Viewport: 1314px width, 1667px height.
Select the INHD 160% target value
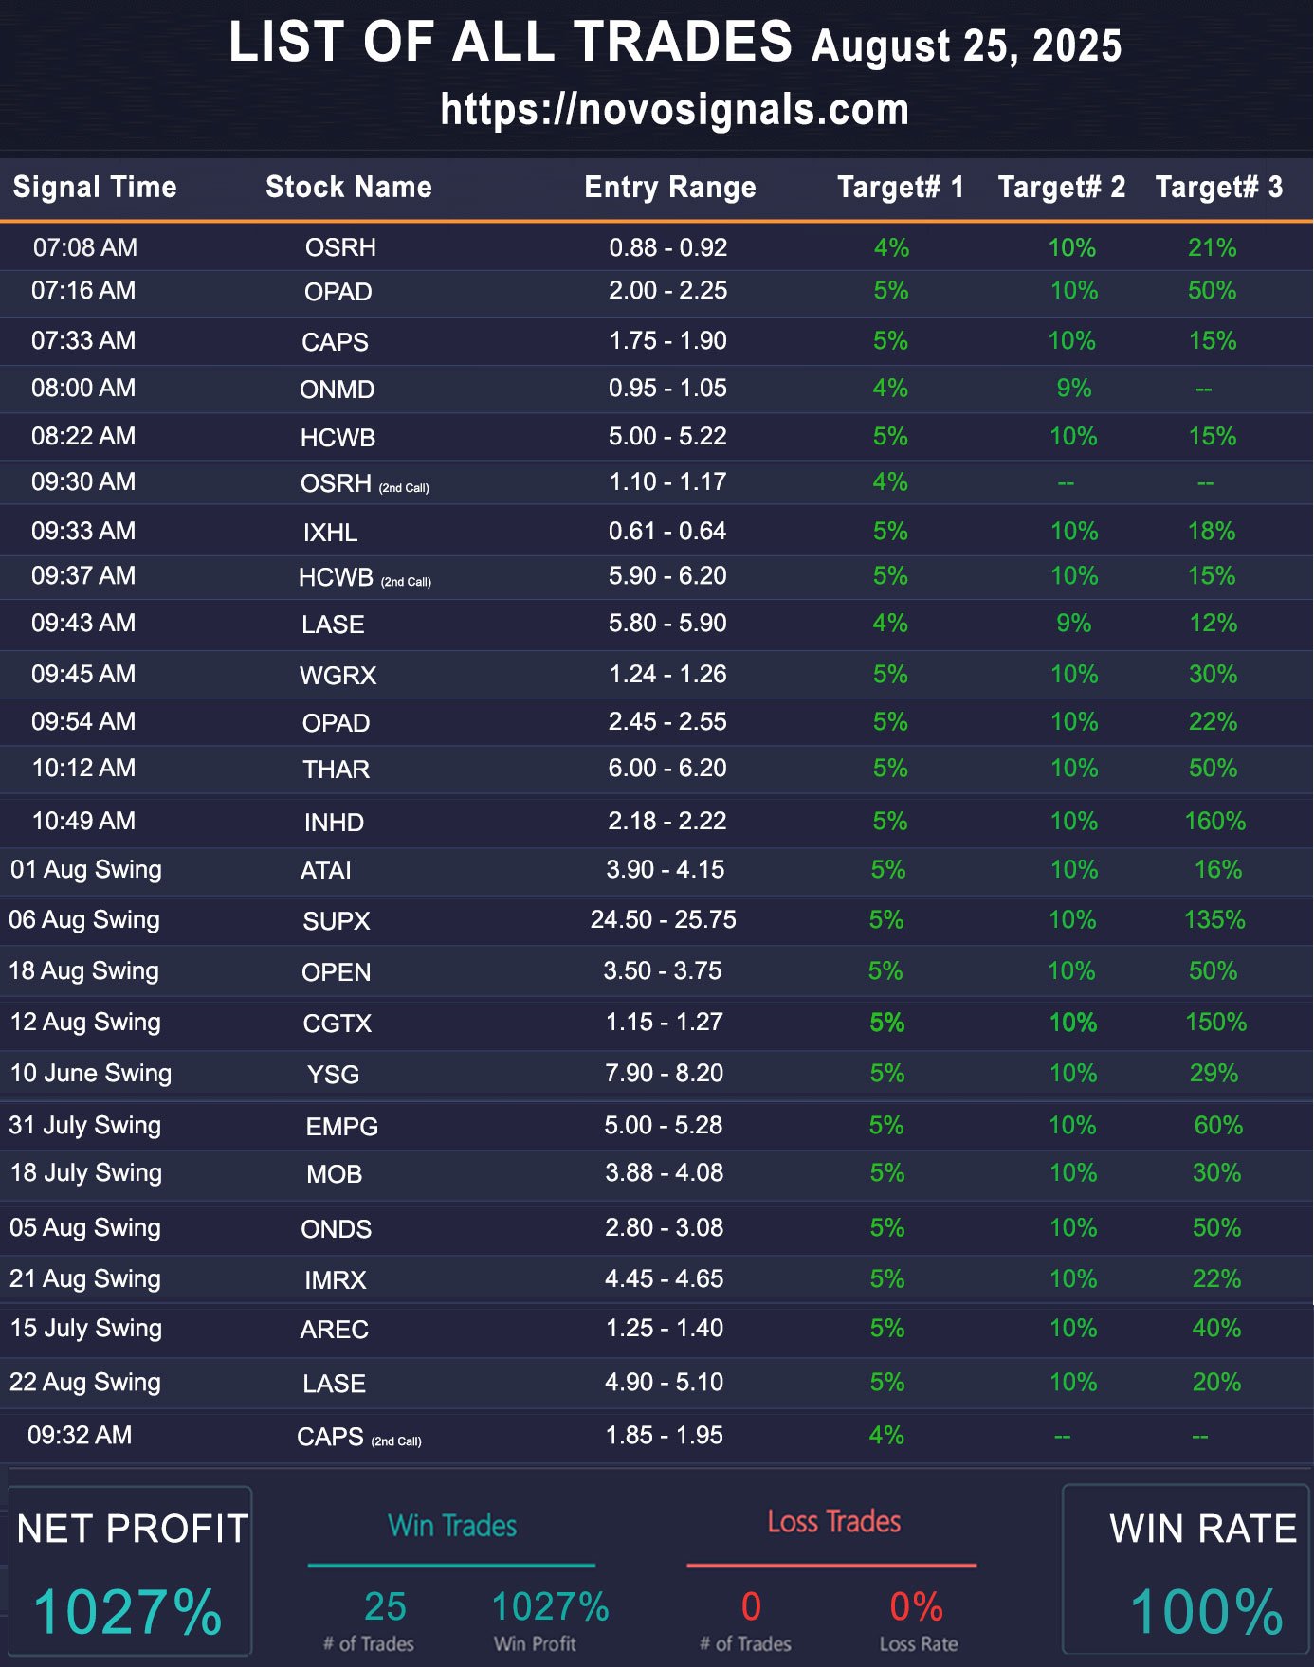(x=1214, y=821)
